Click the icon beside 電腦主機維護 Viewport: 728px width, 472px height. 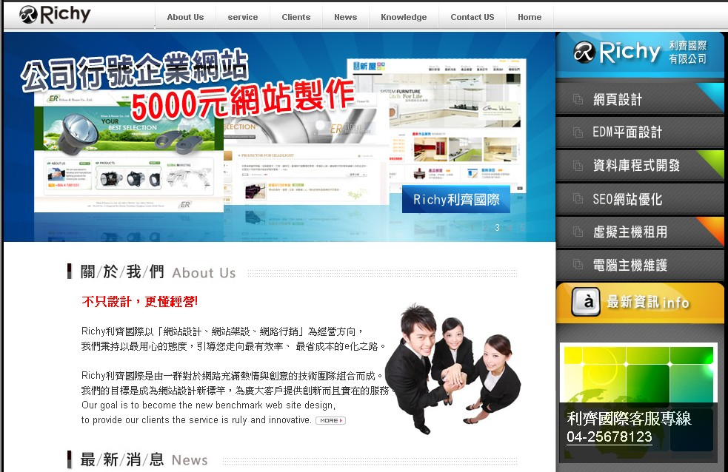[578, 265]
